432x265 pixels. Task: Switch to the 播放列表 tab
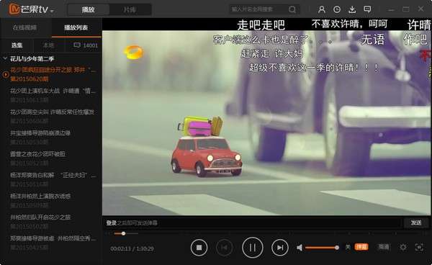76,27
